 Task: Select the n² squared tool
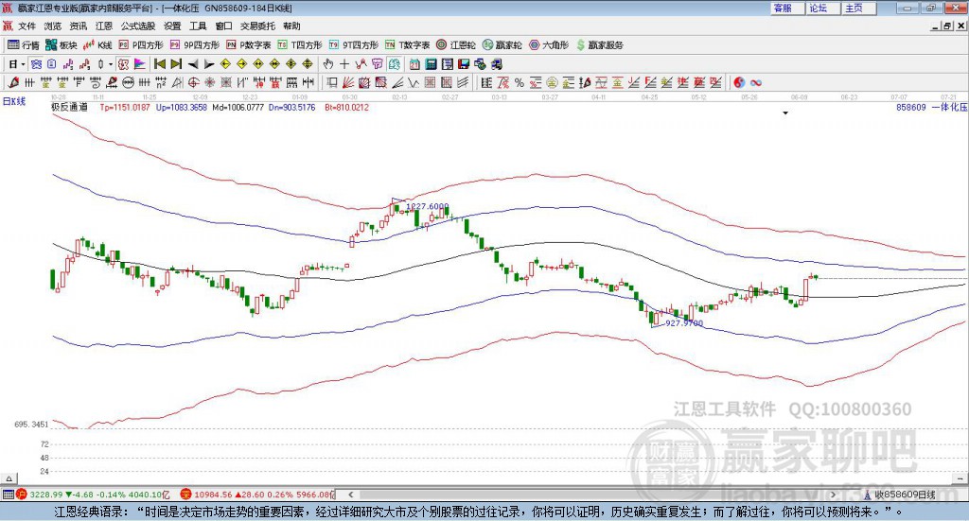tap(161, 82)
